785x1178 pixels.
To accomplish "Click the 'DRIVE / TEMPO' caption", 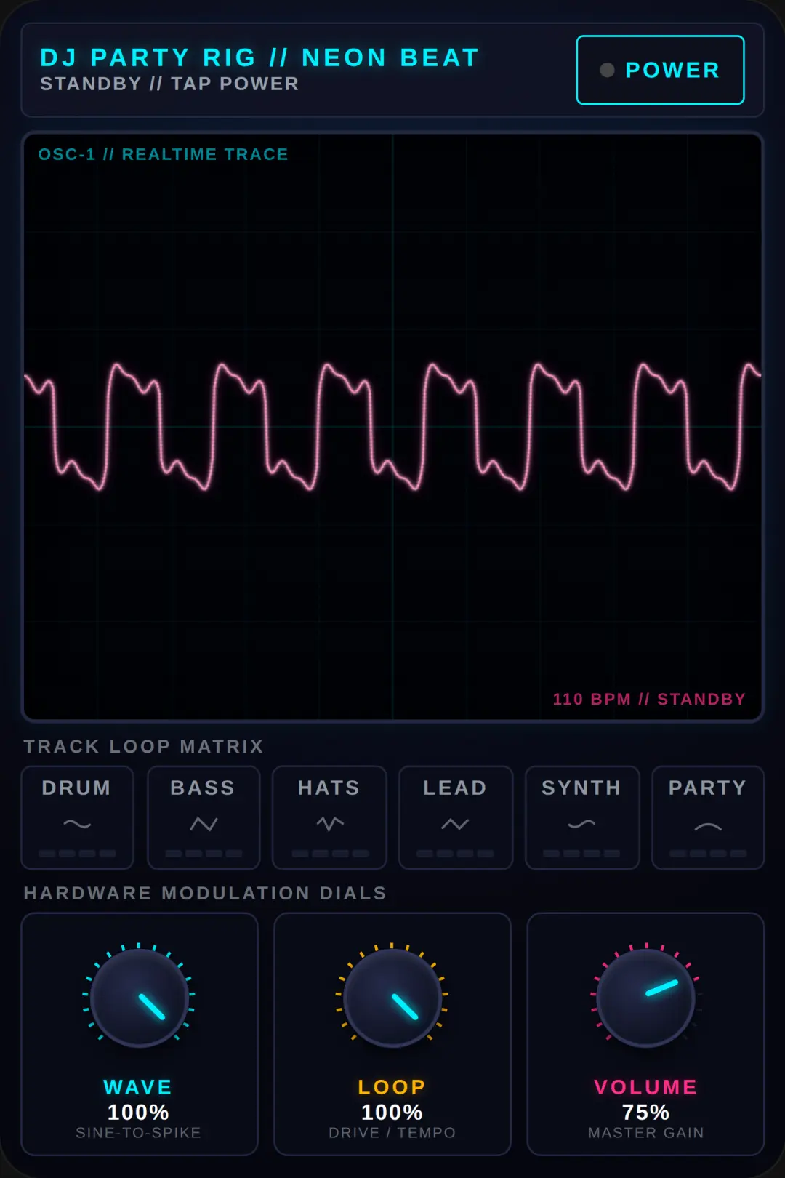I will click(x=392, y=1133).
